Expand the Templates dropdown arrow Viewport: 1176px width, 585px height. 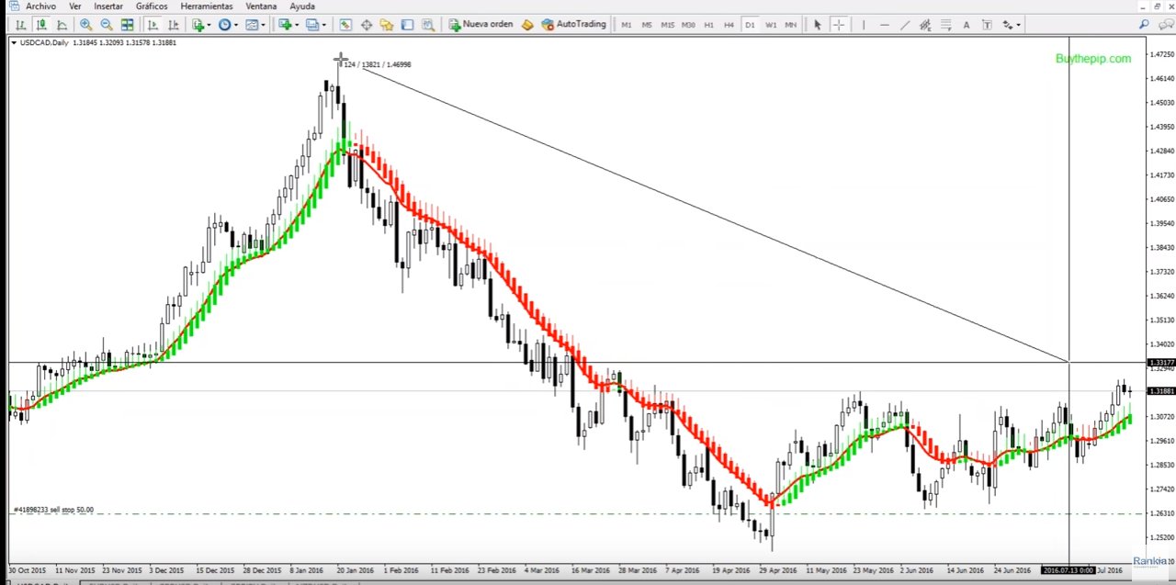[263, 25]
